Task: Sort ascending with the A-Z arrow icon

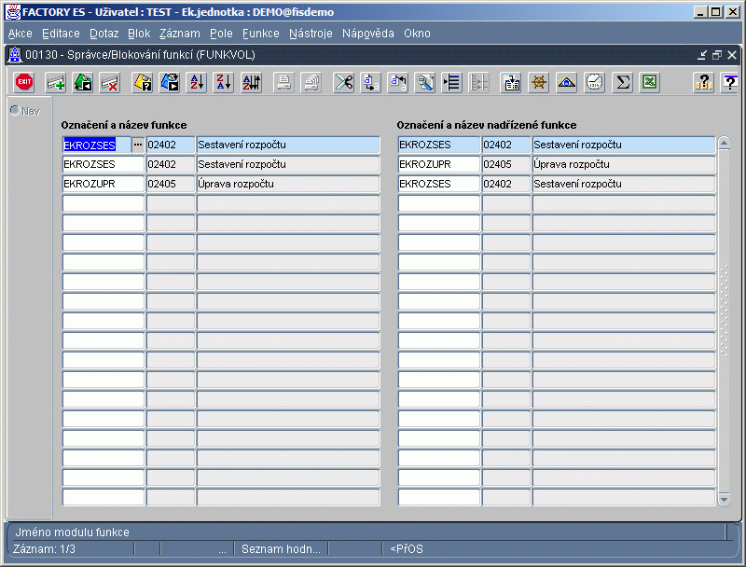Action: tap(197, 82)
